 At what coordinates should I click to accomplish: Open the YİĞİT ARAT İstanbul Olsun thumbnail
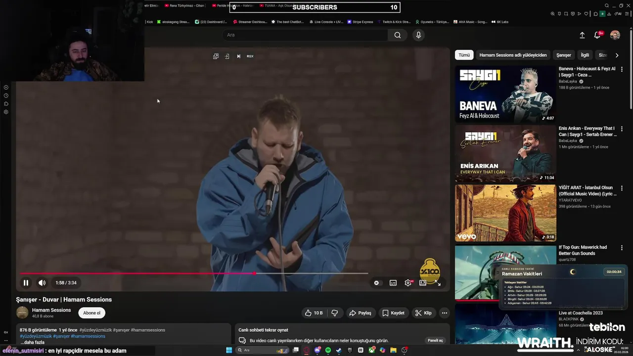(x=505, y=213)
